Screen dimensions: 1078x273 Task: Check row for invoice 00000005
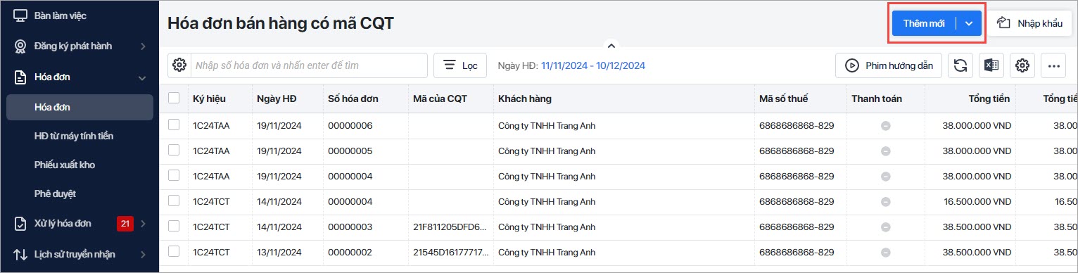[x=174, y=151]
